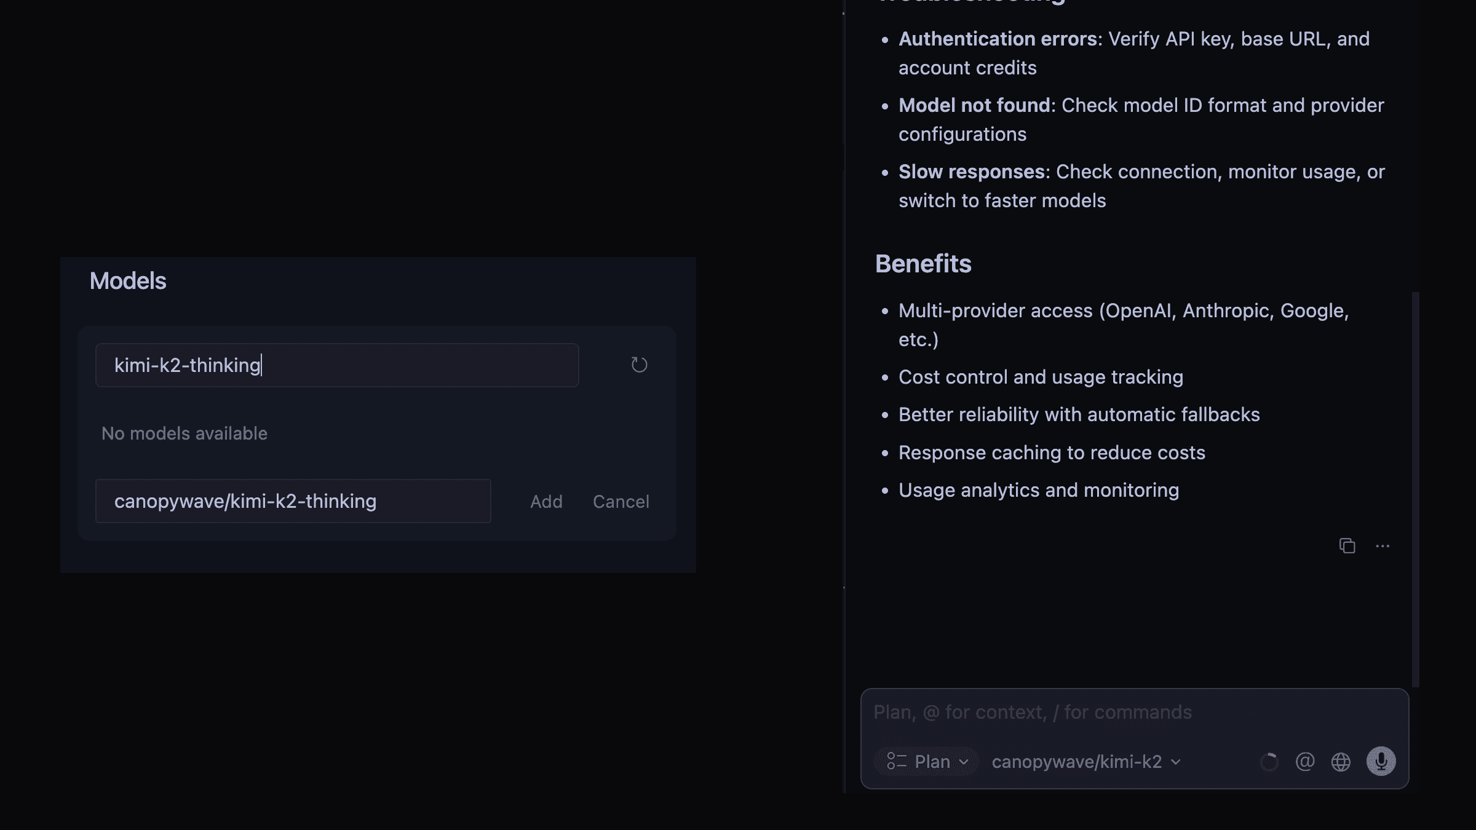Viewport: 1476px width, 830px height.
Task: Open the message options ellipsis menu
Action: [1383, 547]
